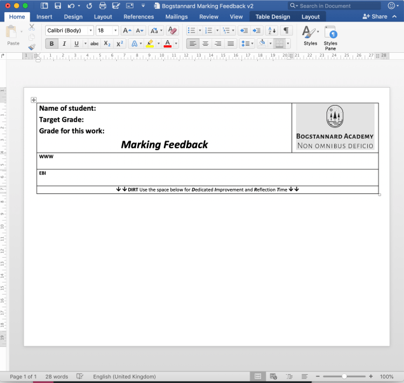Select Justify alignment
Image resolution: width=404 pixels, height=383 pixels.
click(x=231, y=44)
